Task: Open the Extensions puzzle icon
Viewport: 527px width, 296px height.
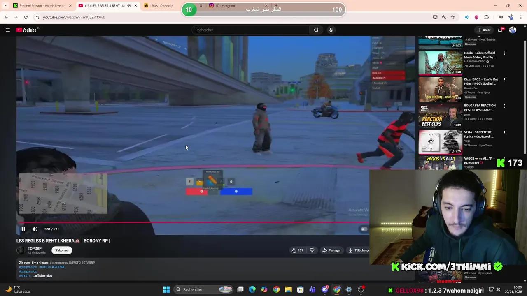Action: pos(486,17)
